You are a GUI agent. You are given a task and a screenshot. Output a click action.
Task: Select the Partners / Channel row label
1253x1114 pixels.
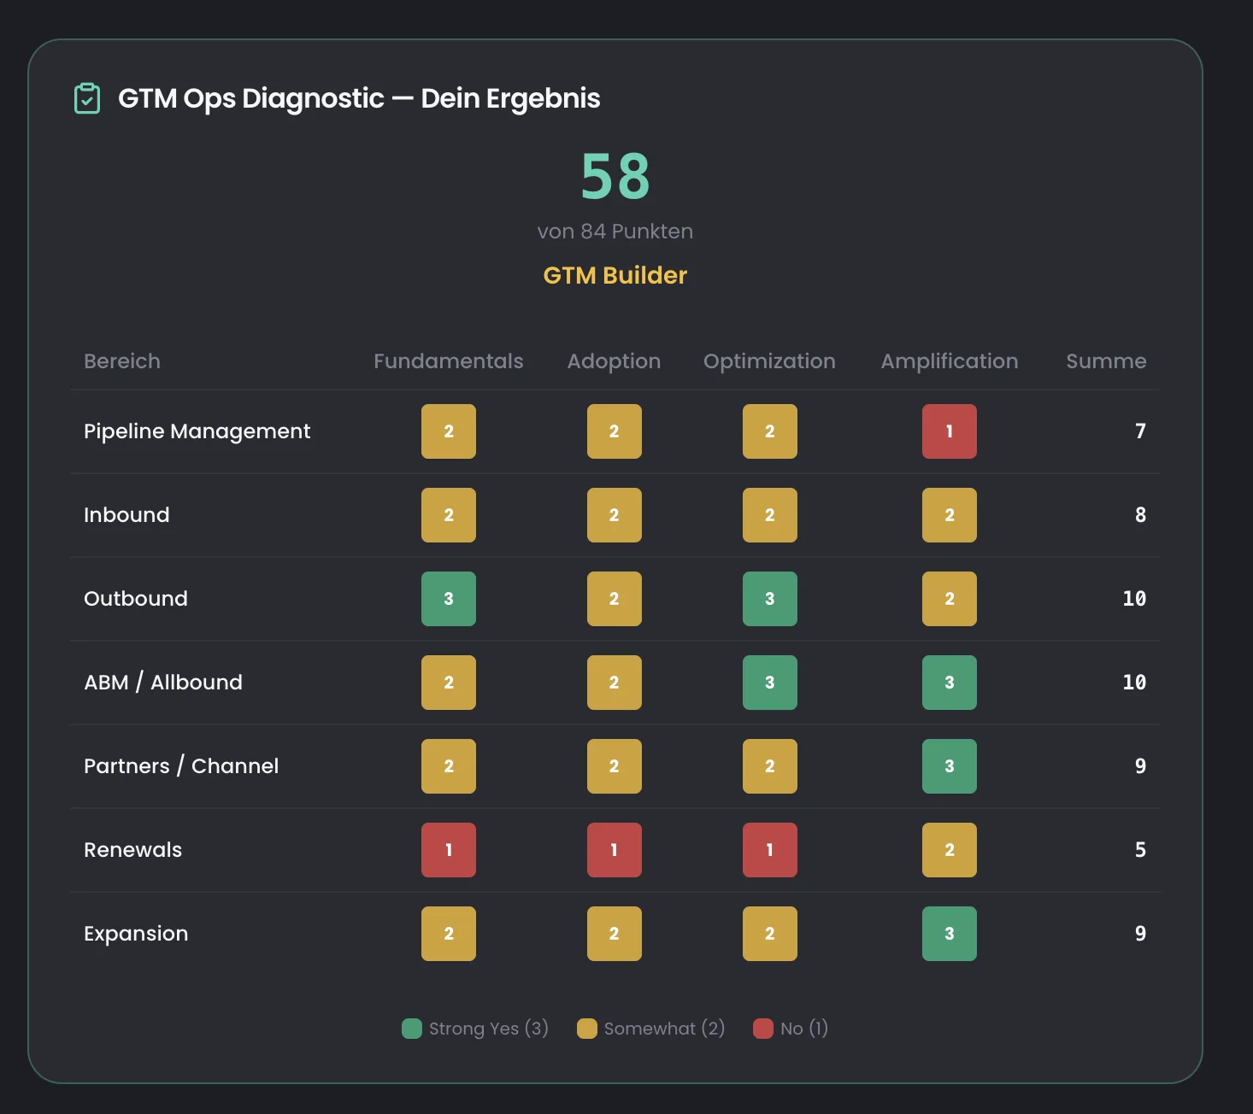(x=181, y=766)
